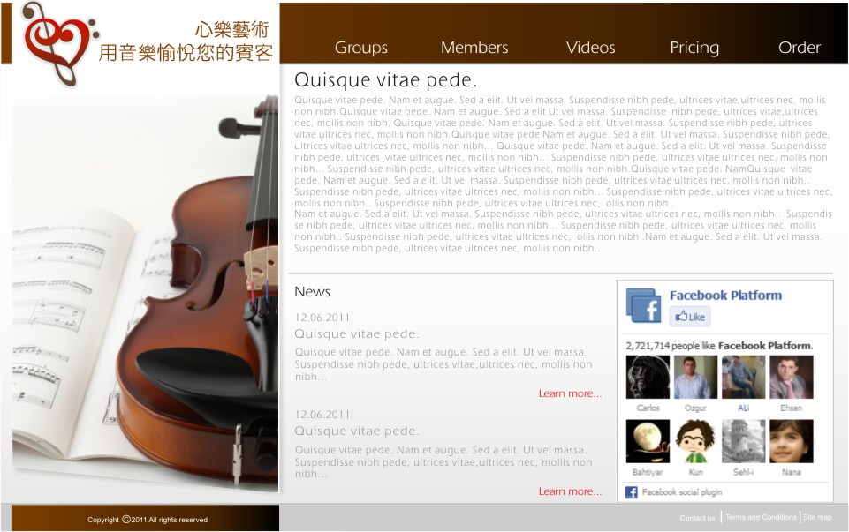849x532 pixels.
Task: Go to the Groups menu item
Action: [x=361, y=48]
